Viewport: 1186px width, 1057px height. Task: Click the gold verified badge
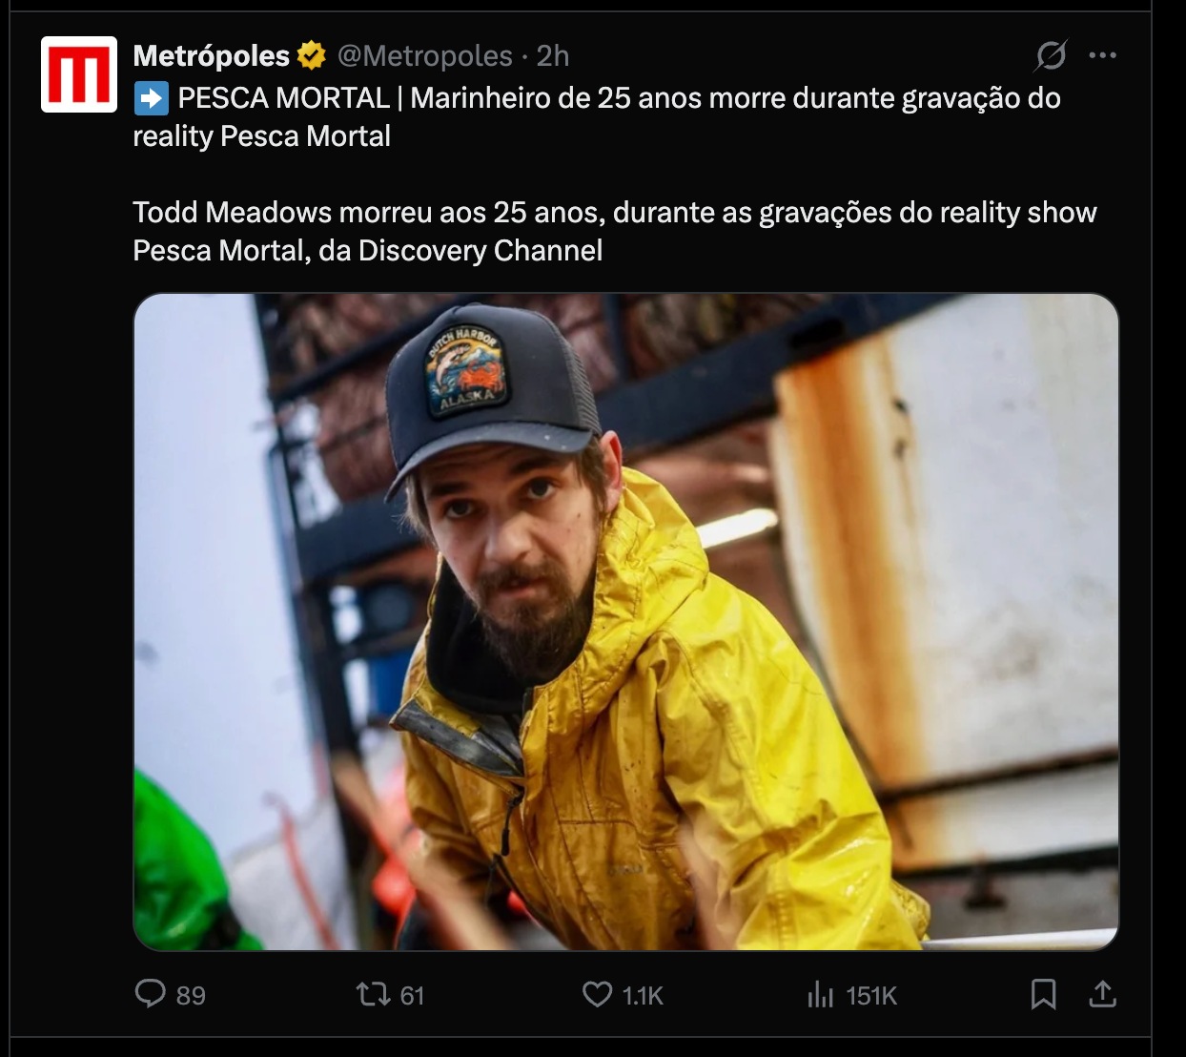(x=312, y=56)
